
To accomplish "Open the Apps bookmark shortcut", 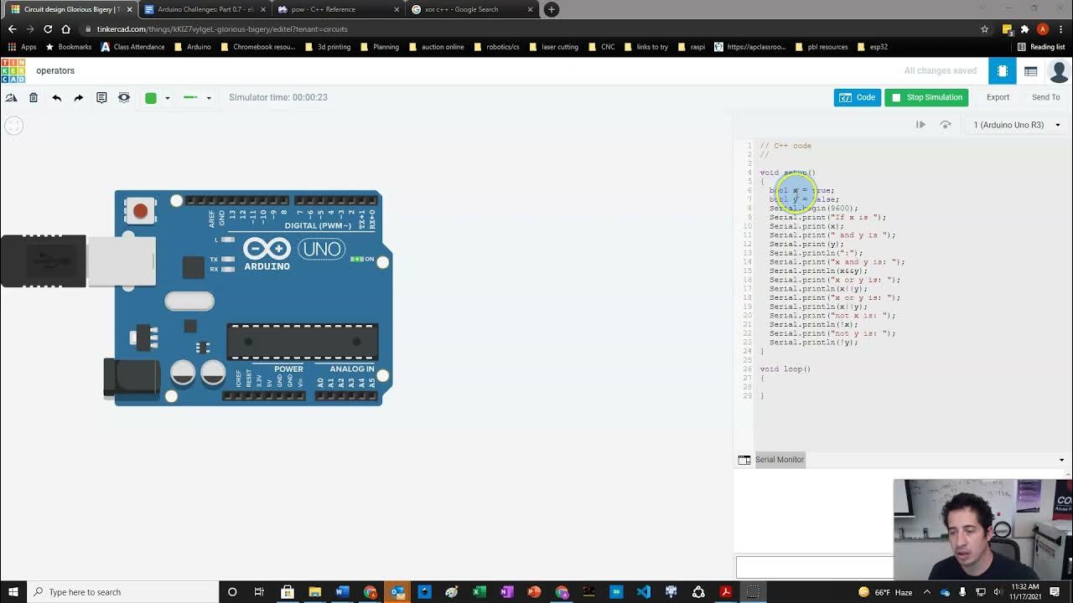I will [23, 47].
